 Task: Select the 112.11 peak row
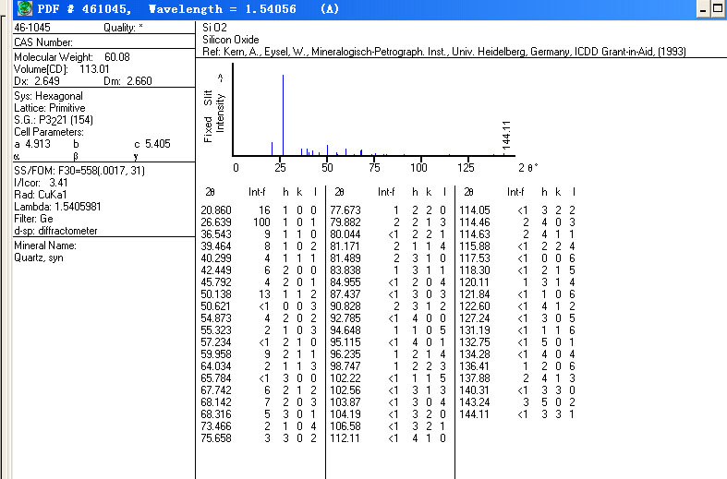click(389, 438)
